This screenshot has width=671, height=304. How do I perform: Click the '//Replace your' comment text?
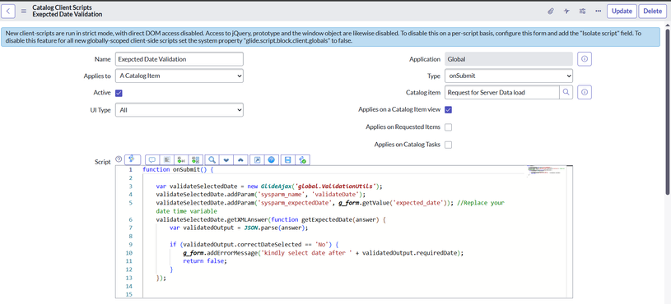point(481,203)
